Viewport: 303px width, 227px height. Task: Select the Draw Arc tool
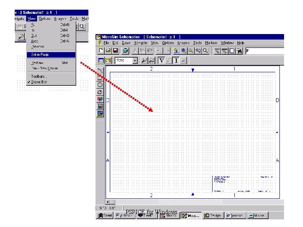[x=100, y=71]
